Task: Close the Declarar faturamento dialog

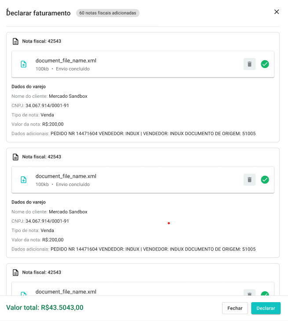Action: tap(277, 12)
